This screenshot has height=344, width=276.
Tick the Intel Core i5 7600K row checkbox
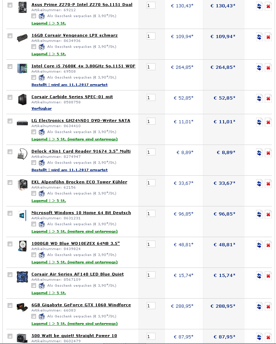click(x=10, y=66)
